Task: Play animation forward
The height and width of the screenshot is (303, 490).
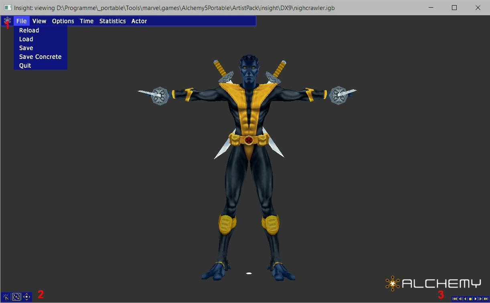Action: pyautogui.click(x=476, y=299)
